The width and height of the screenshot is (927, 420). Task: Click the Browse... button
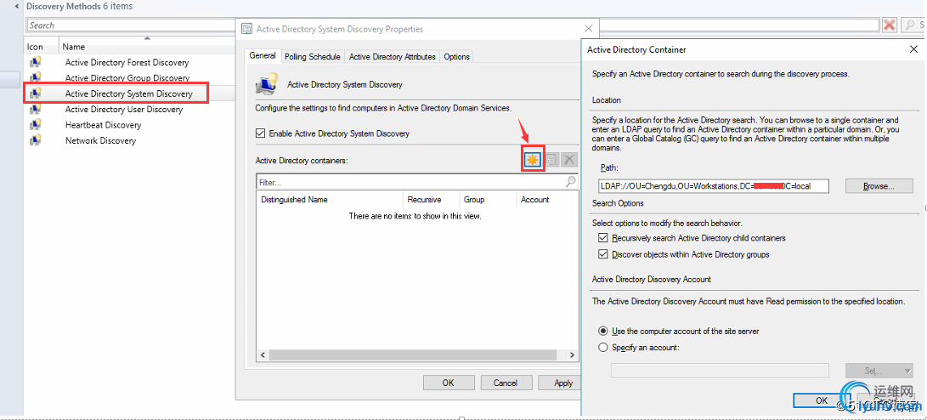[879, 185]
